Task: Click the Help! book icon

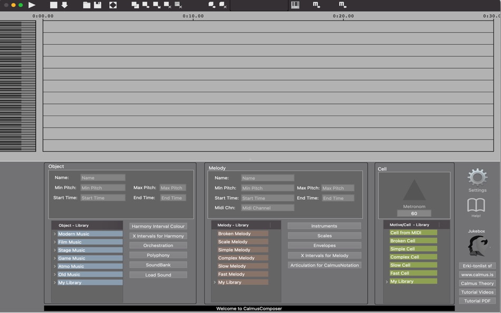Action: 476,206
